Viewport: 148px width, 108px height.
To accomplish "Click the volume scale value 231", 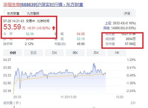I will point(133,103).
